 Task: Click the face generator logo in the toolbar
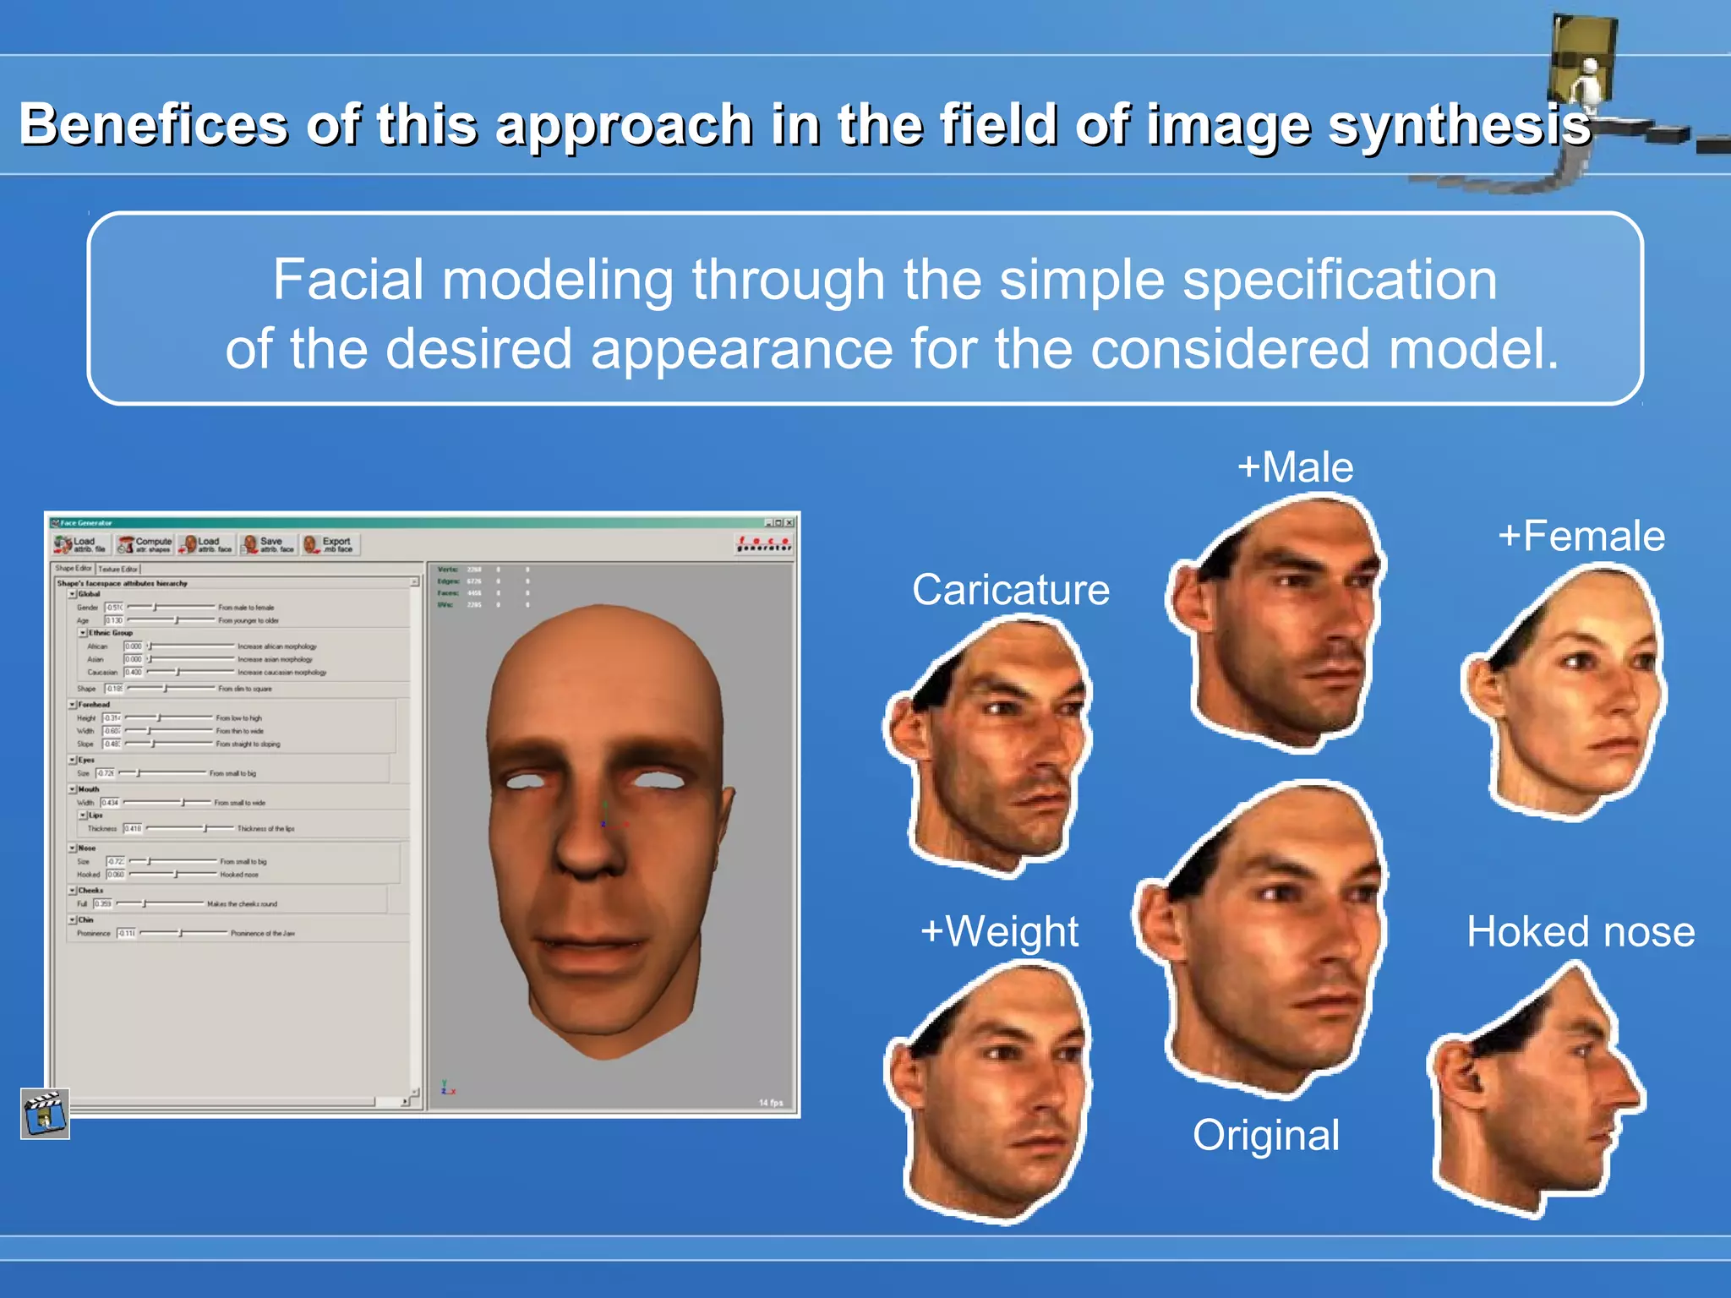pyautogui.click(x=764, y=544)
